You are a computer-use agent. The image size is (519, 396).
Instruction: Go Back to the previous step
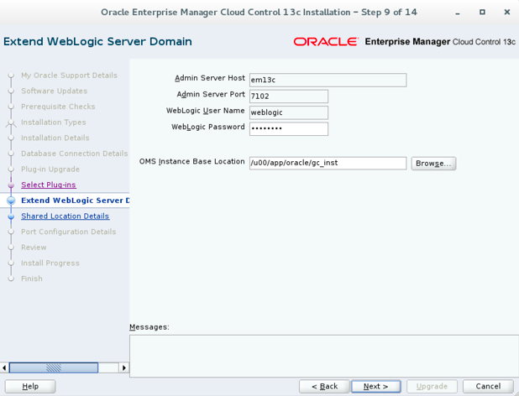324,386
